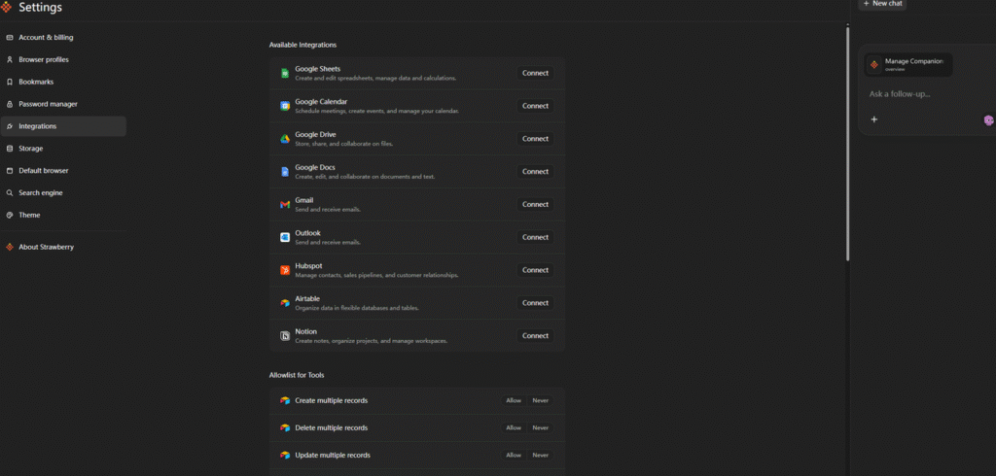Connect the Airtable integration

coord(535,303)
